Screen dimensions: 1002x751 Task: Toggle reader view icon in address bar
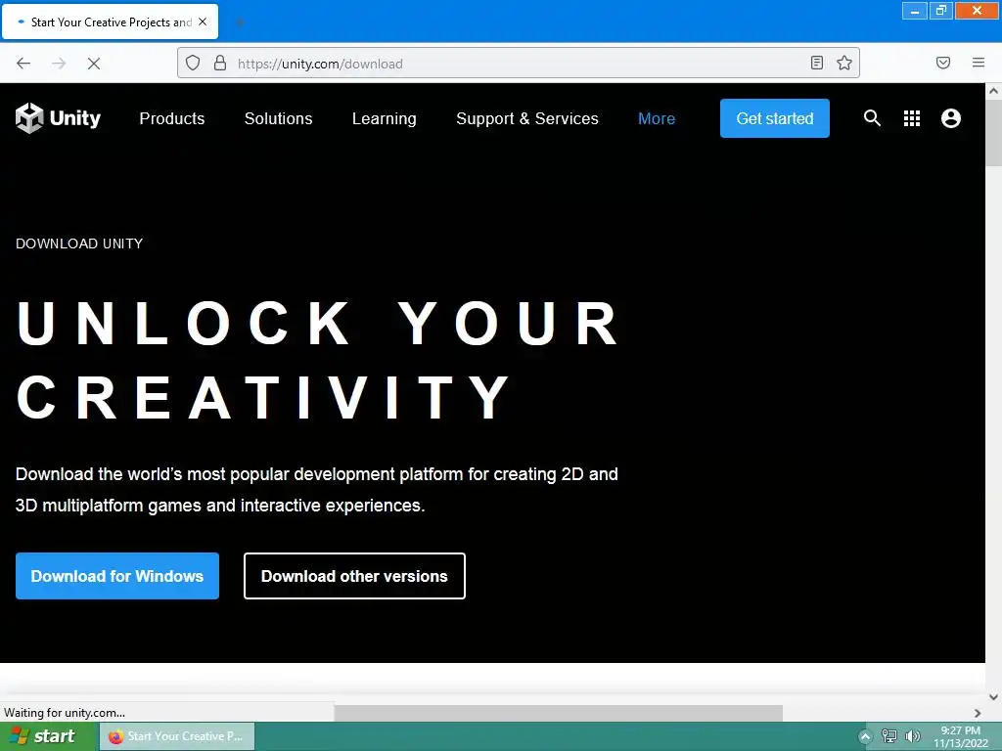point(817,63)
